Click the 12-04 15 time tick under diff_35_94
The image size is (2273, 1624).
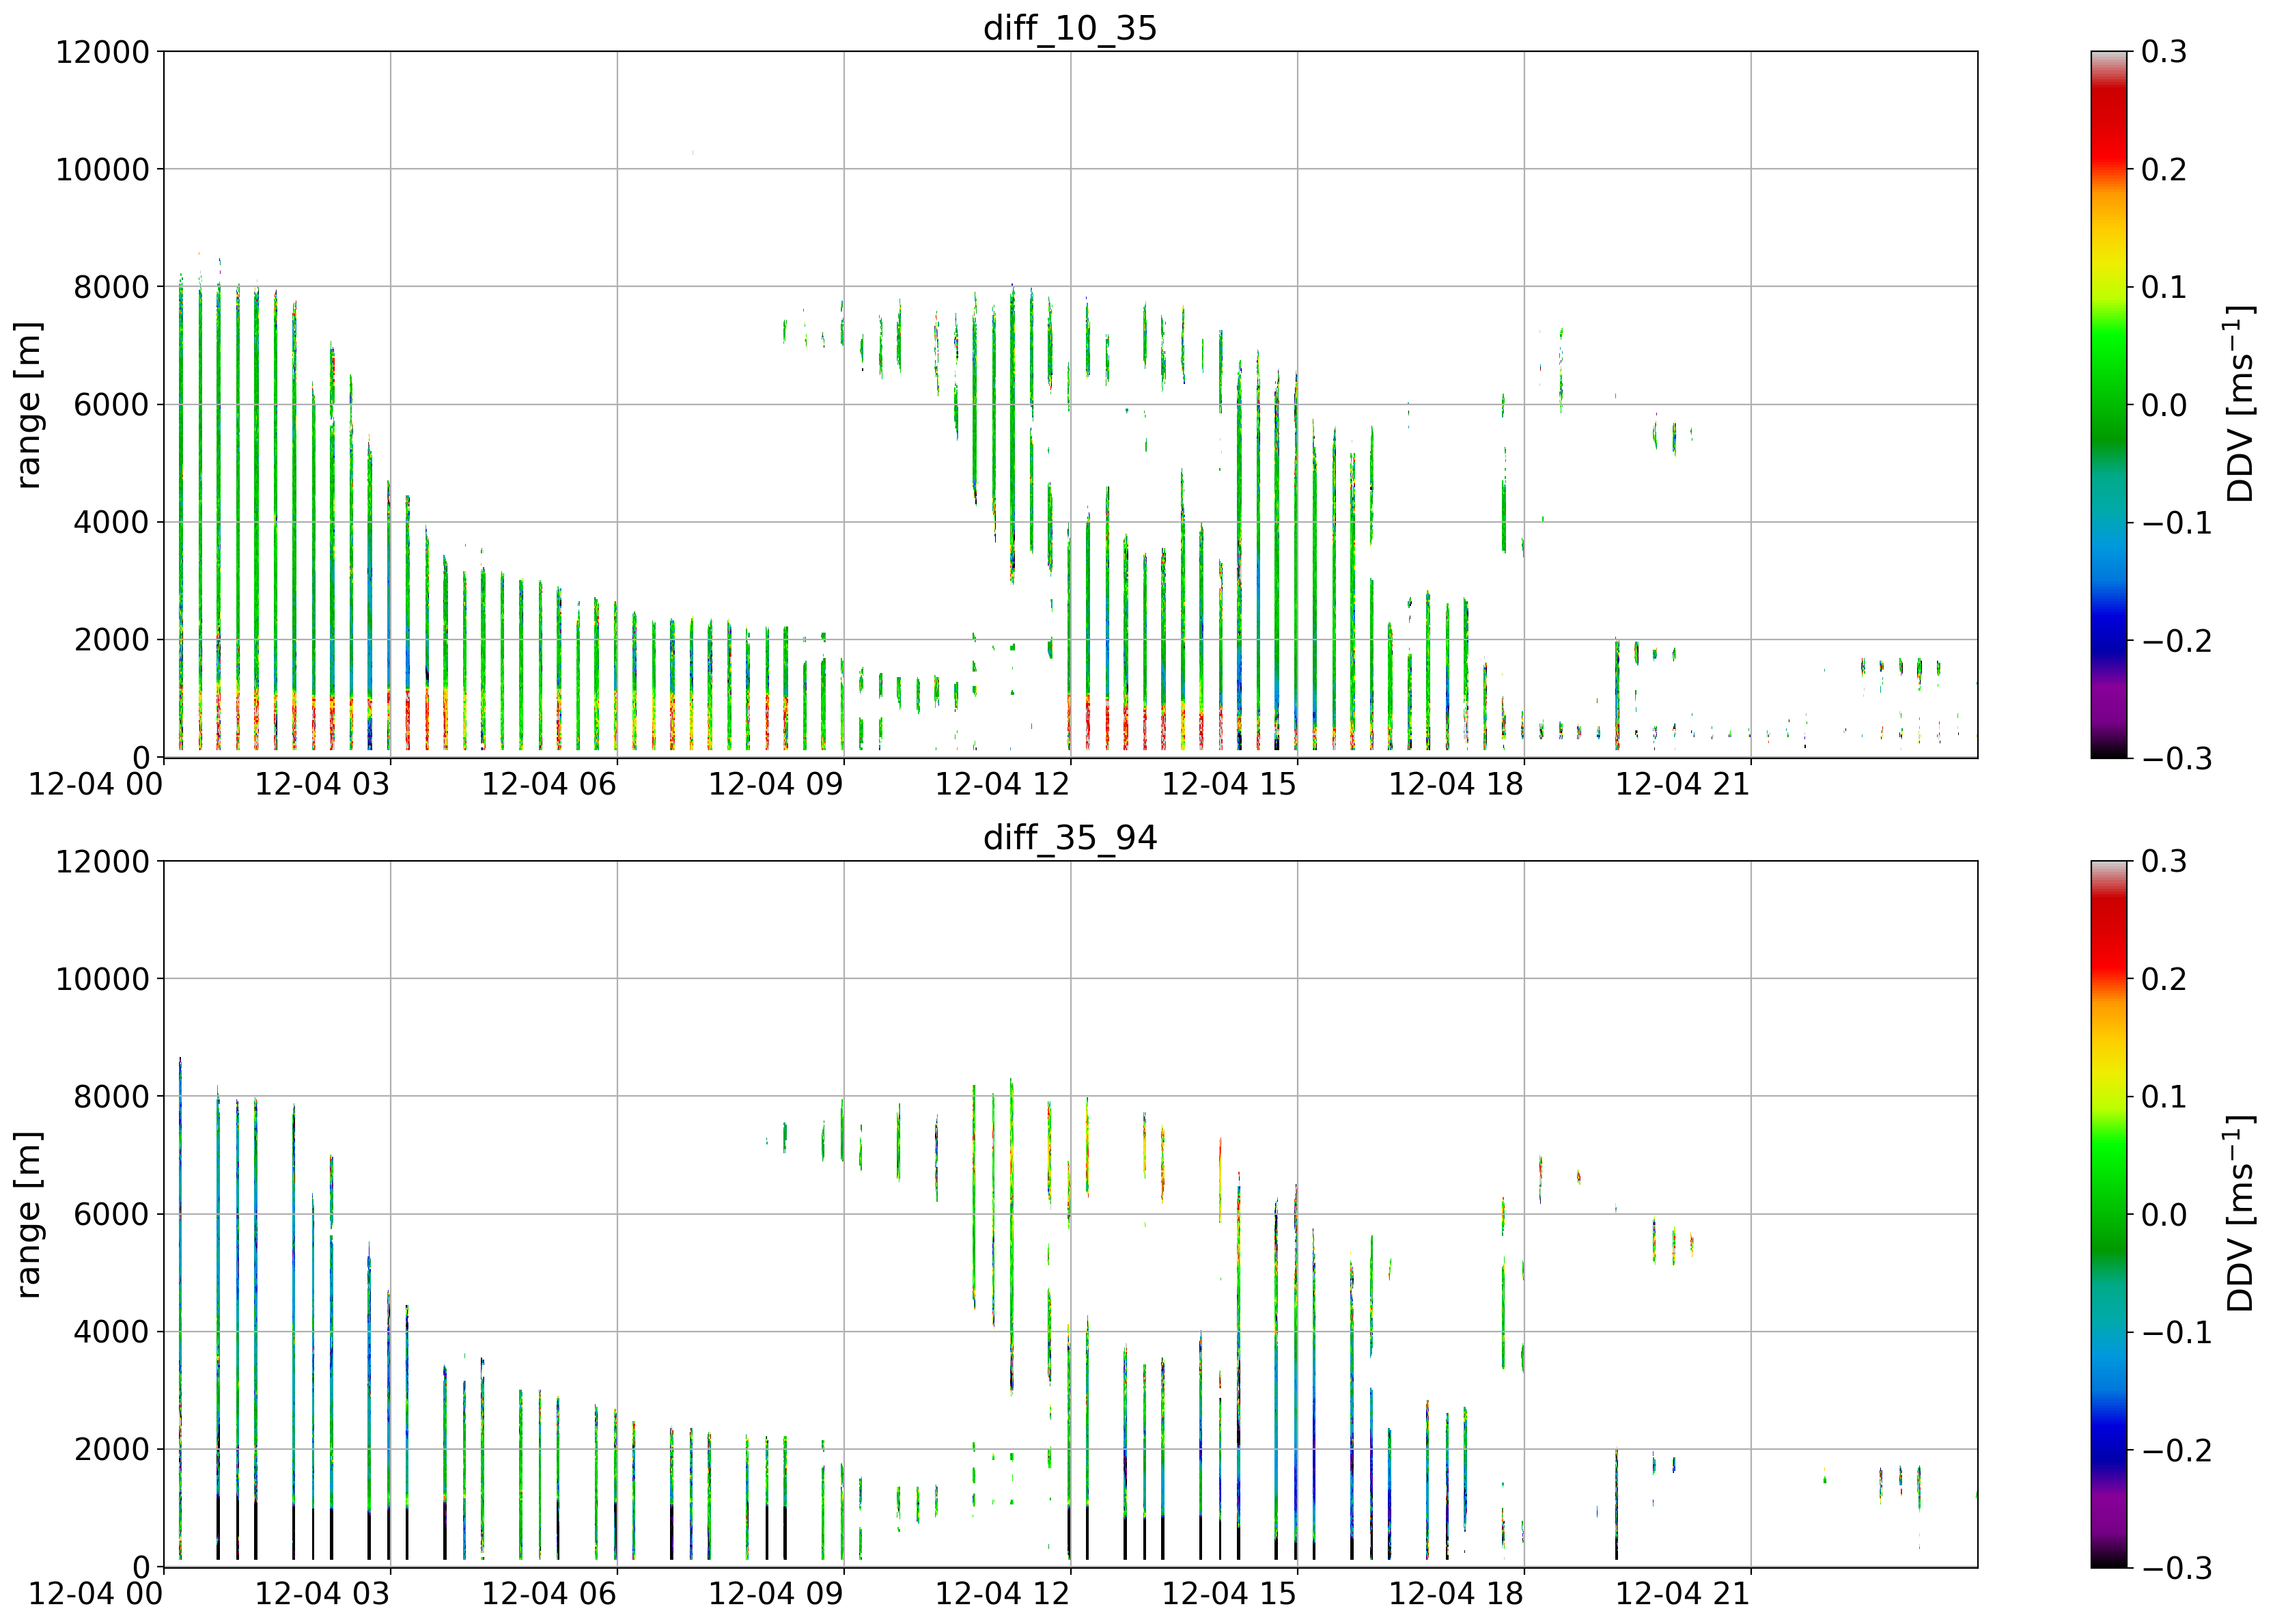pyautogui.click(x=1229, y=1594)
